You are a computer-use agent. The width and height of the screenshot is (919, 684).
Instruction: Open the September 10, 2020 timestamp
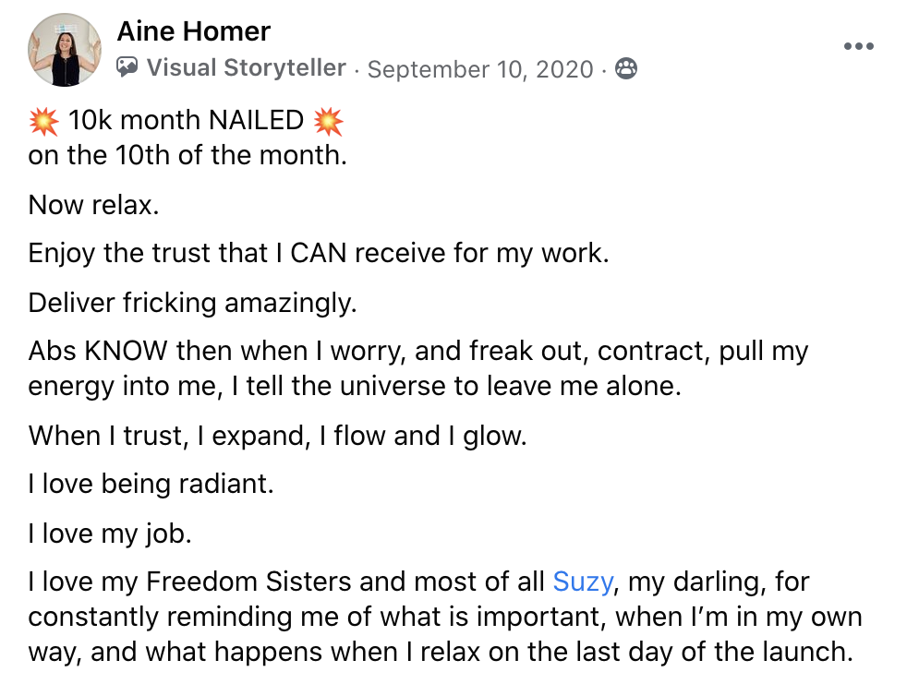[480, 69]
